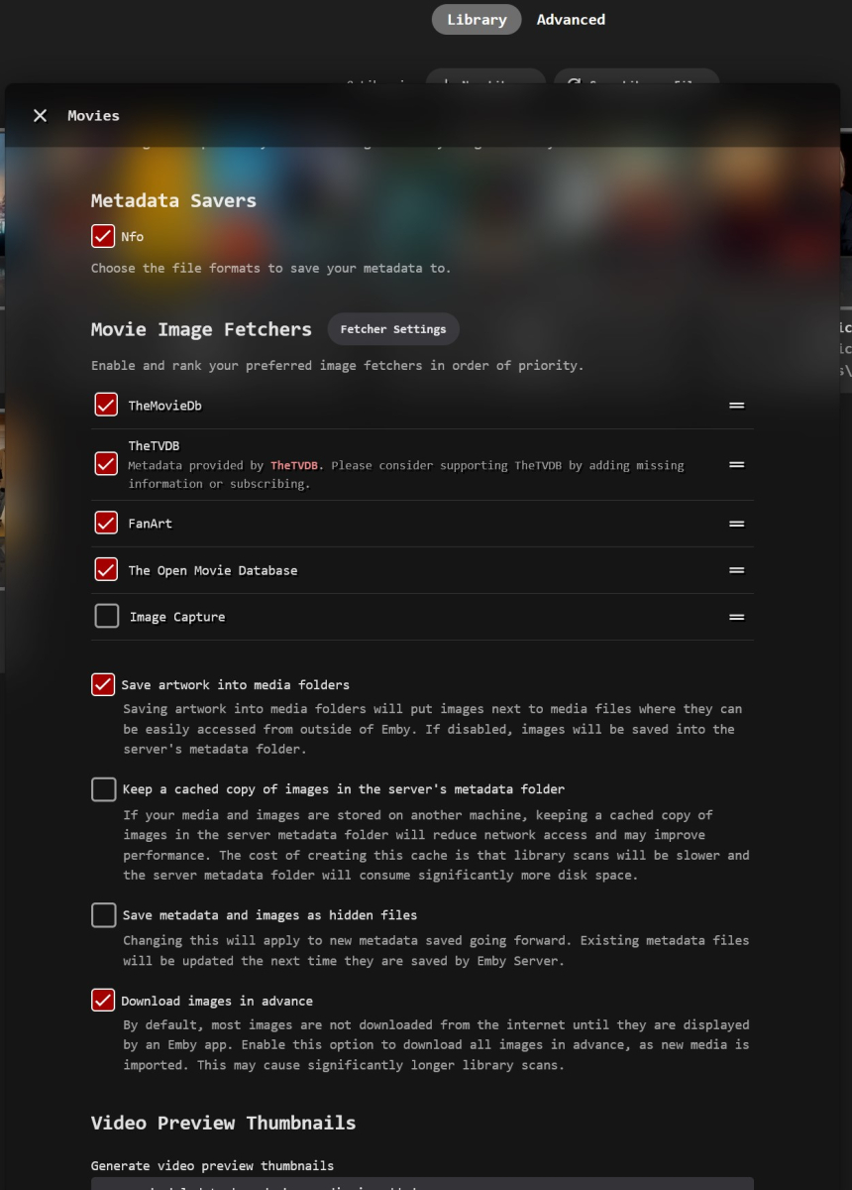This screenshot has height=1190, width=852.
Task: Uncheck TheTVDB image fetcher
Action: coord(106,463)
